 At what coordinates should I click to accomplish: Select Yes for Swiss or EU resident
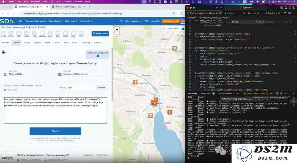(x=5, y=90)
